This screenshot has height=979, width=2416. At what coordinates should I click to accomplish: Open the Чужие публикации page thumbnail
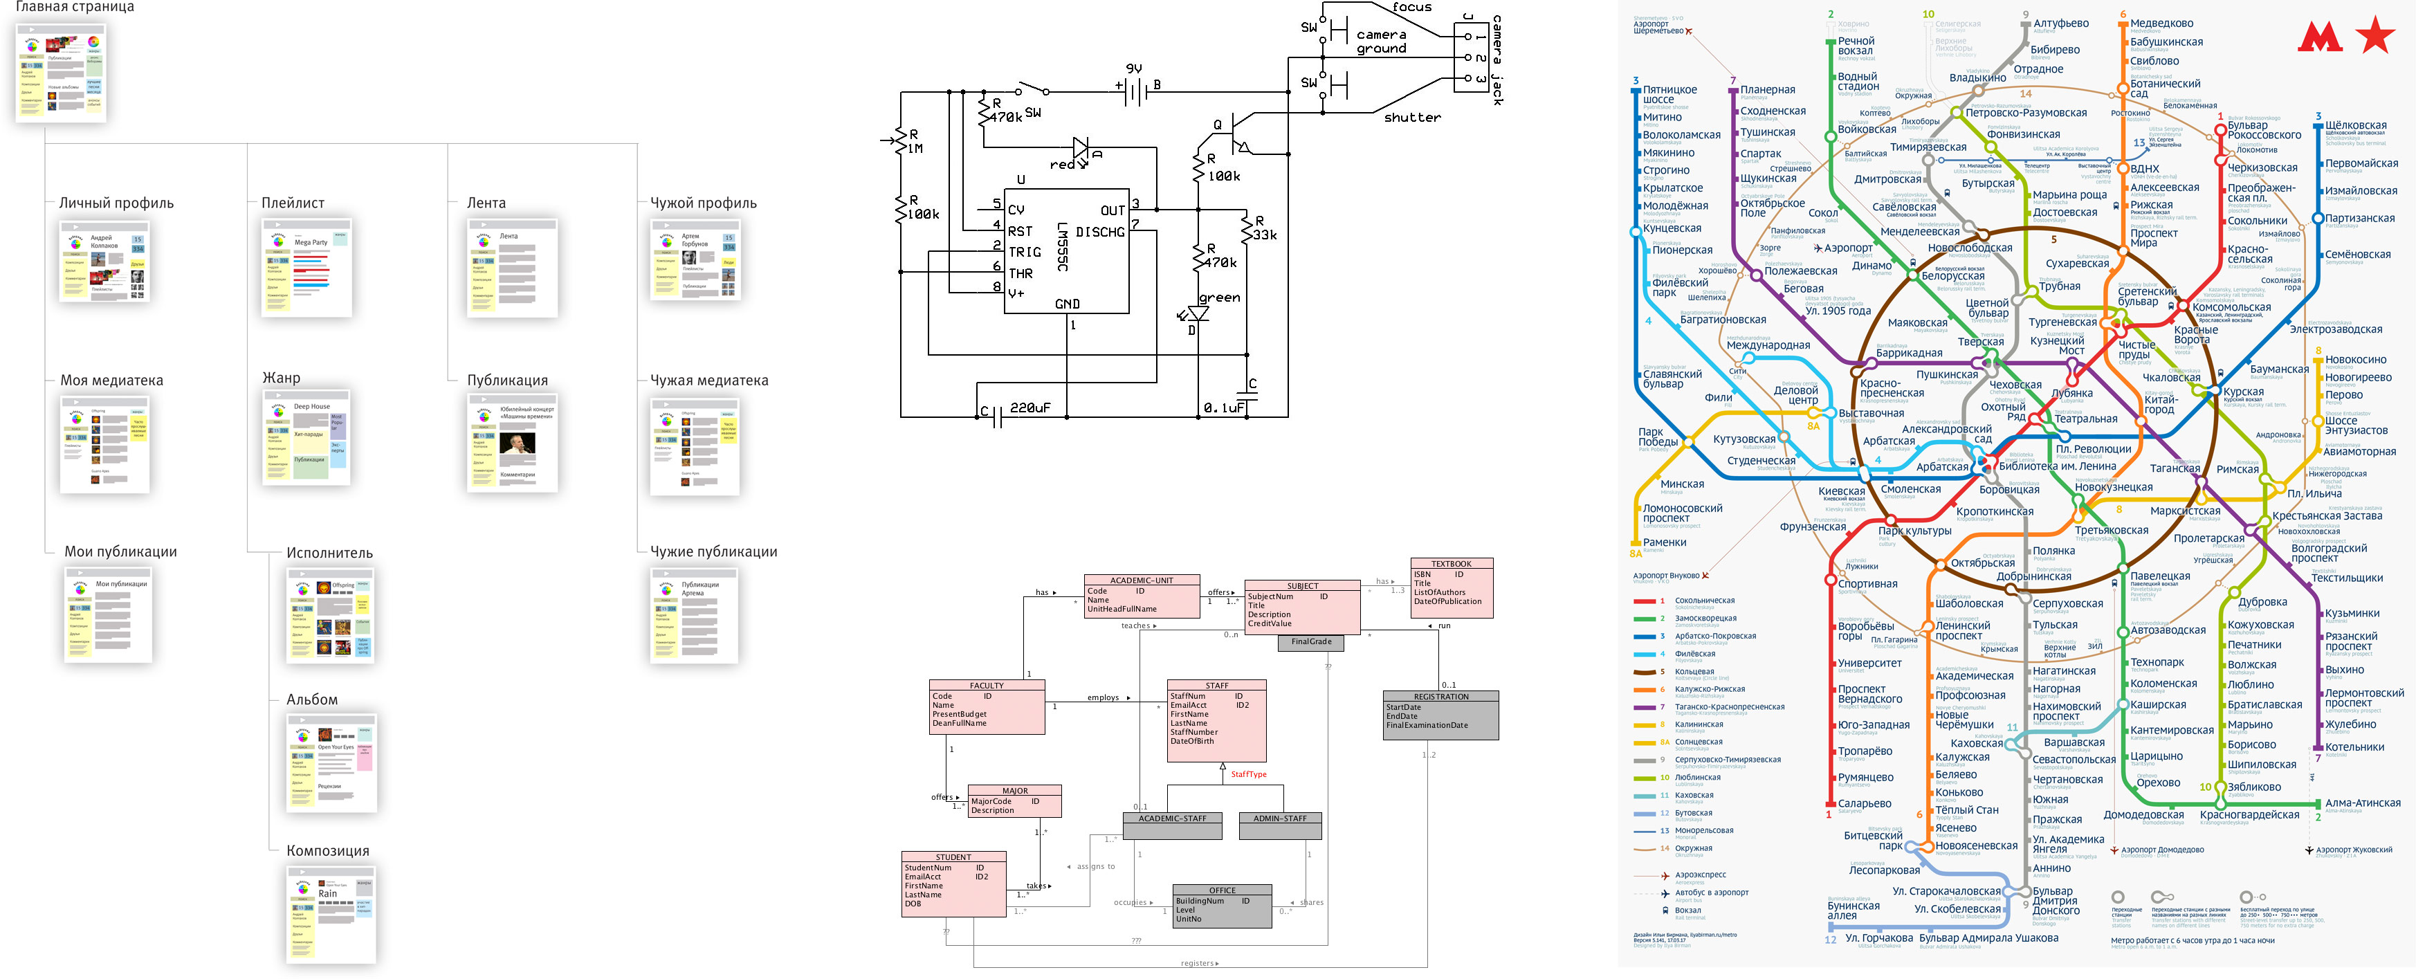tap(694, 616)
